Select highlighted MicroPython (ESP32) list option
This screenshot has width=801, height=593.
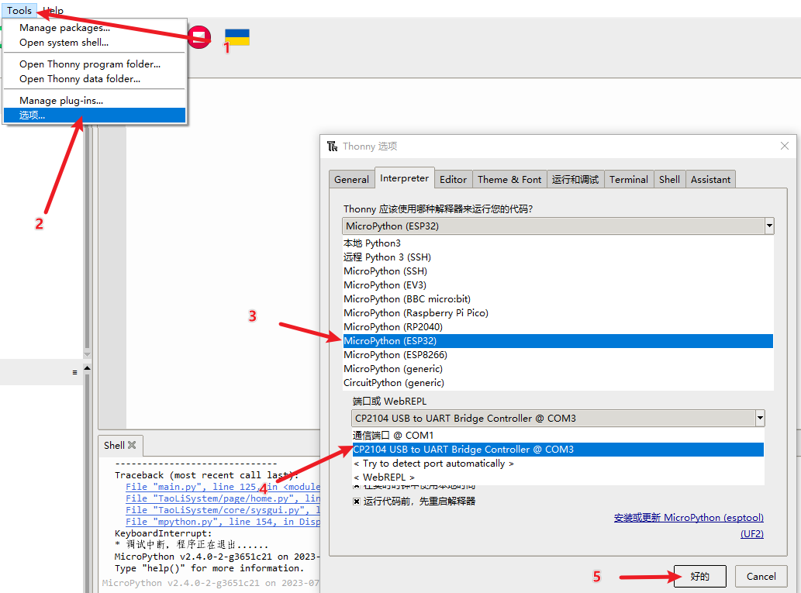click(558, 340)
